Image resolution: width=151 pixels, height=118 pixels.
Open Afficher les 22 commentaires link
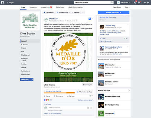52,114
